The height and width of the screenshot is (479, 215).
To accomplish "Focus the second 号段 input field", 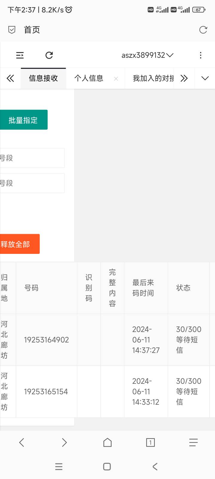I will [x=32, y=183].
